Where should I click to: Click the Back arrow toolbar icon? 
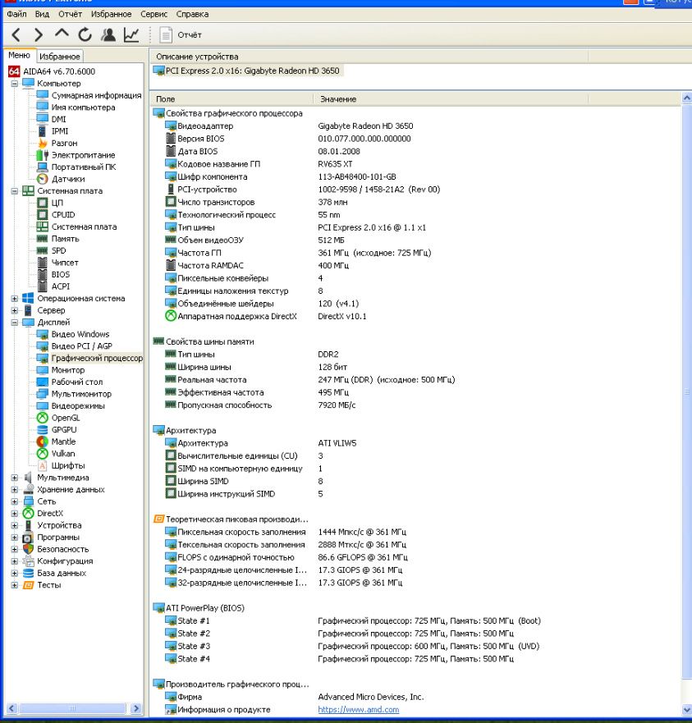(x=16, y=34)
